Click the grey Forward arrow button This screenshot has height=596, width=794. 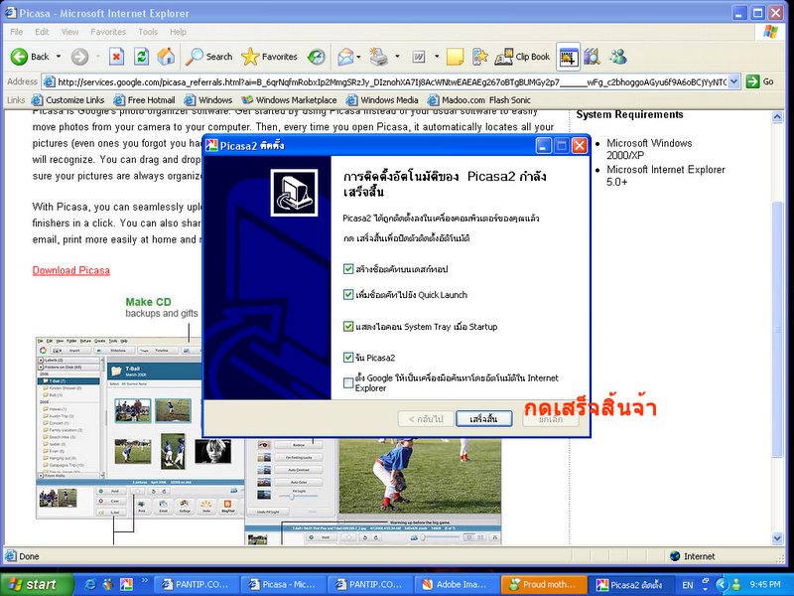pyautogui.click(x=79, y=57)
